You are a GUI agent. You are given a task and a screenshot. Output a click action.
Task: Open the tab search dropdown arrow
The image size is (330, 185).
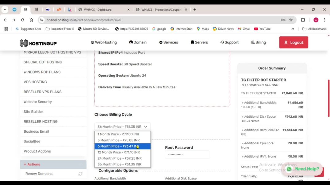[5, 10]
